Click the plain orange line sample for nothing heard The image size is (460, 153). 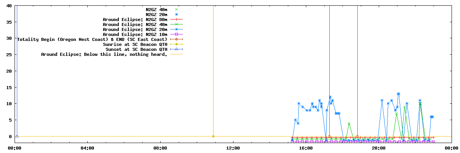pyautogui.click(x=176, y=54)
